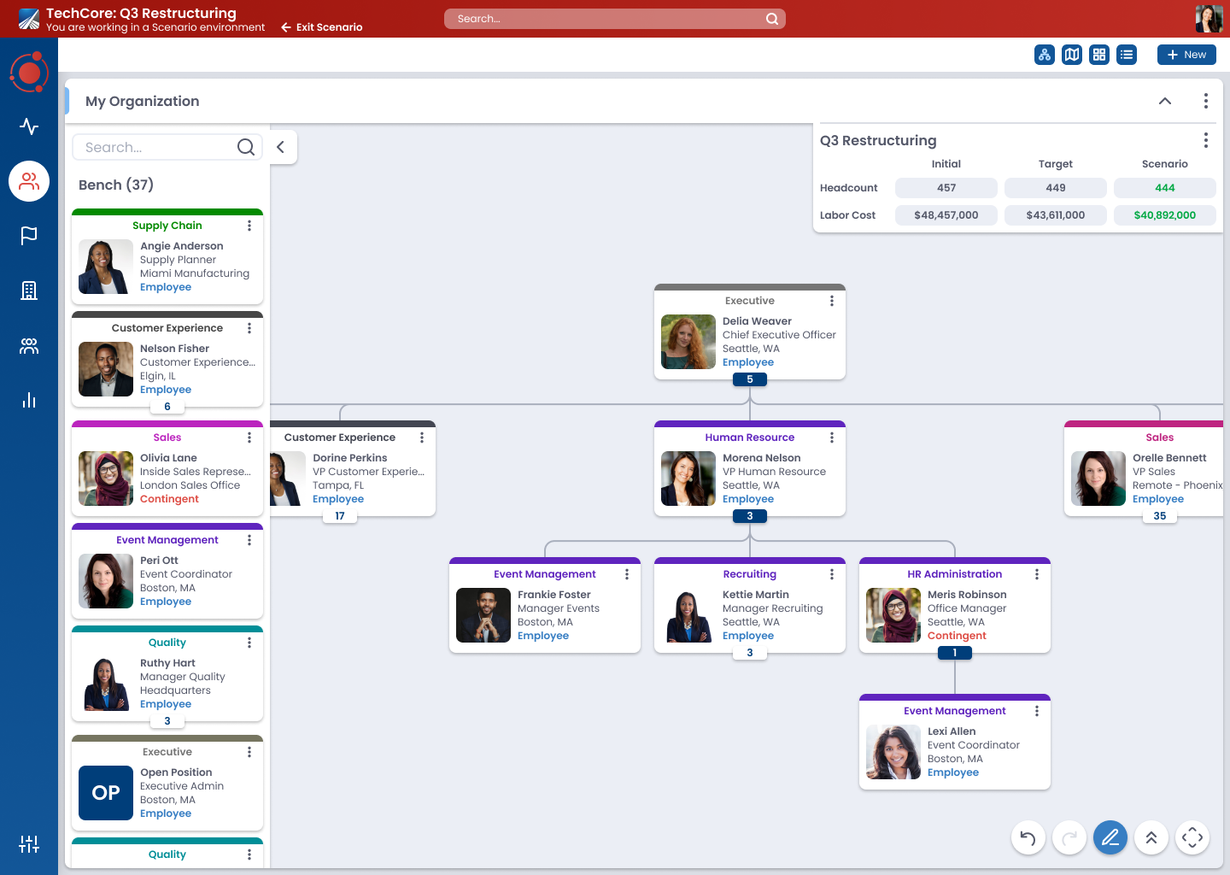Expand Delia Weaver's 5 direct reports badge
Screen dimensions: 1230x875
click(x=750, y=379)
